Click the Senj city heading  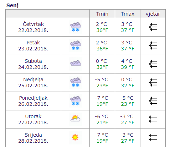[12, 5]
